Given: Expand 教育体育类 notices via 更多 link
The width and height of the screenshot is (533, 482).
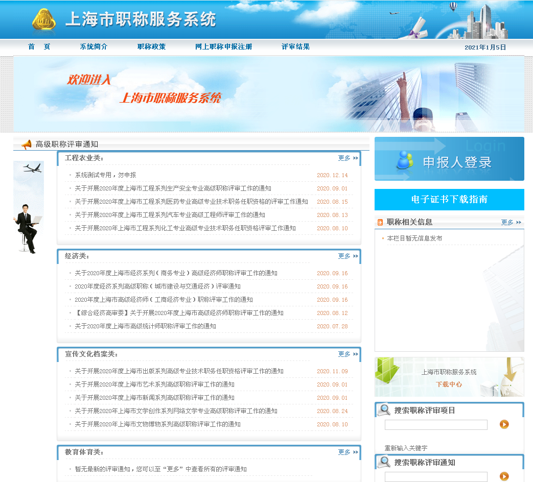Looking at the screenshot, I should tap(343, 451).
